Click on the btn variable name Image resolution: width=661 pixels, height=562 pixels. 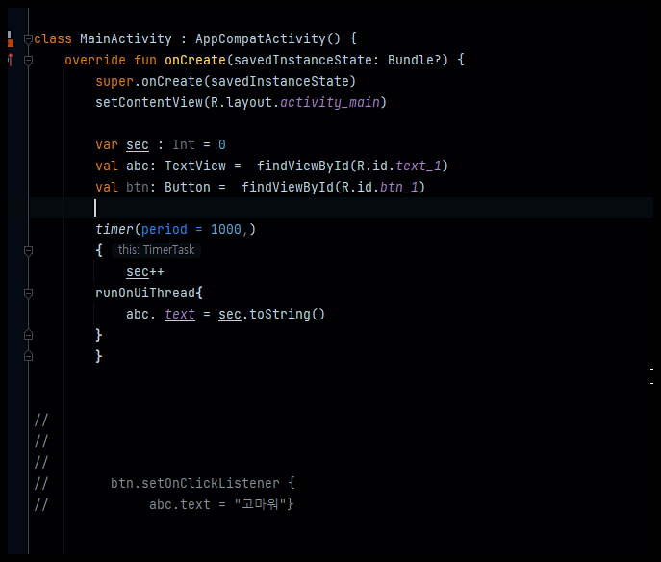pos(138,187)
